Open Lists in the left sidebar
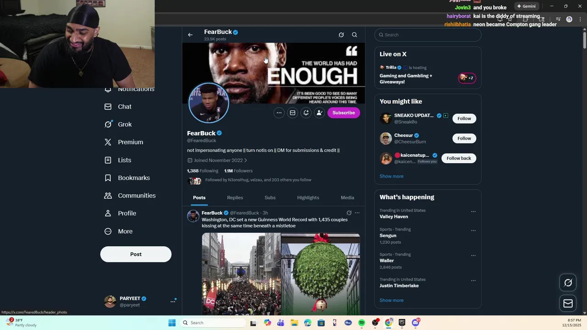The height and width of the screenshot is (330, 587). coord(118,160)
